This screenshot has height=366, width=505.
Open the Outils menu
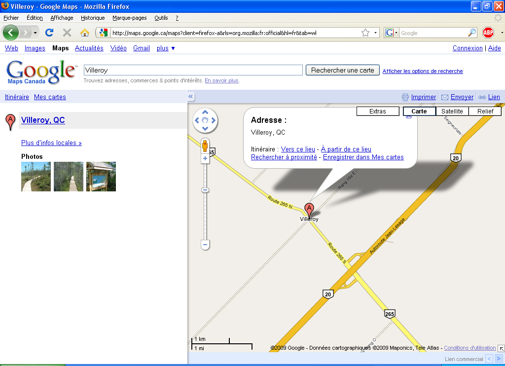(x=161, y=18)
